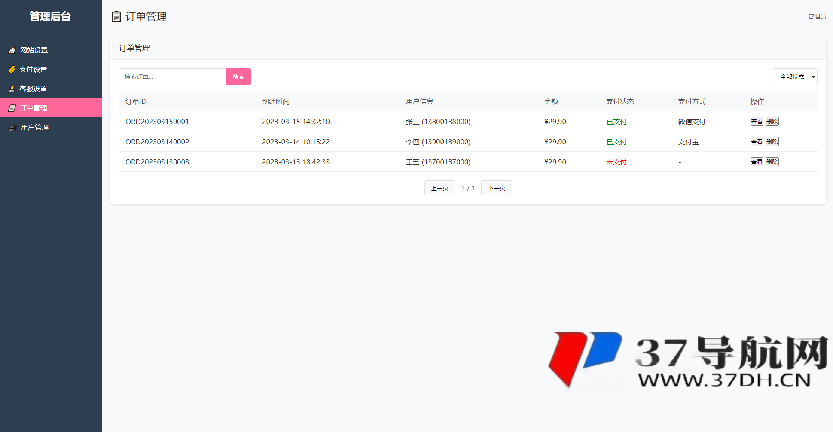Go to 用户管理 in the sidebar
Viewport: 833px width, 432px height.
tap(35, 128)
